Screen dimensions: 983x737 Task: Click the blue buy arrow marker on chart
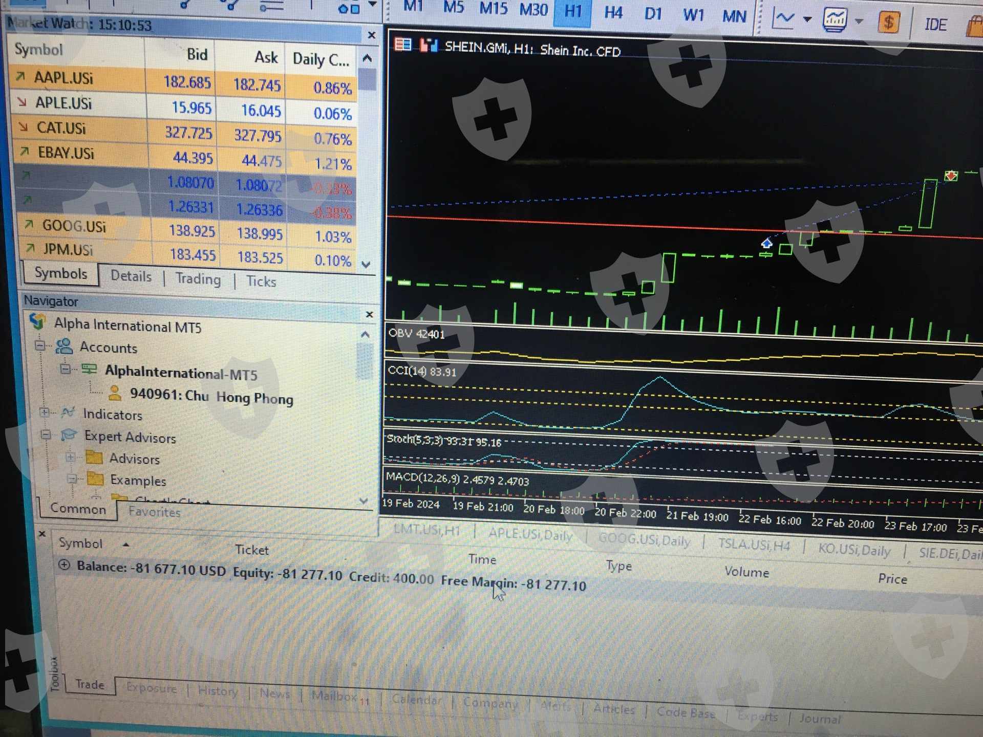pyautogui.click(x=766, y=243)
